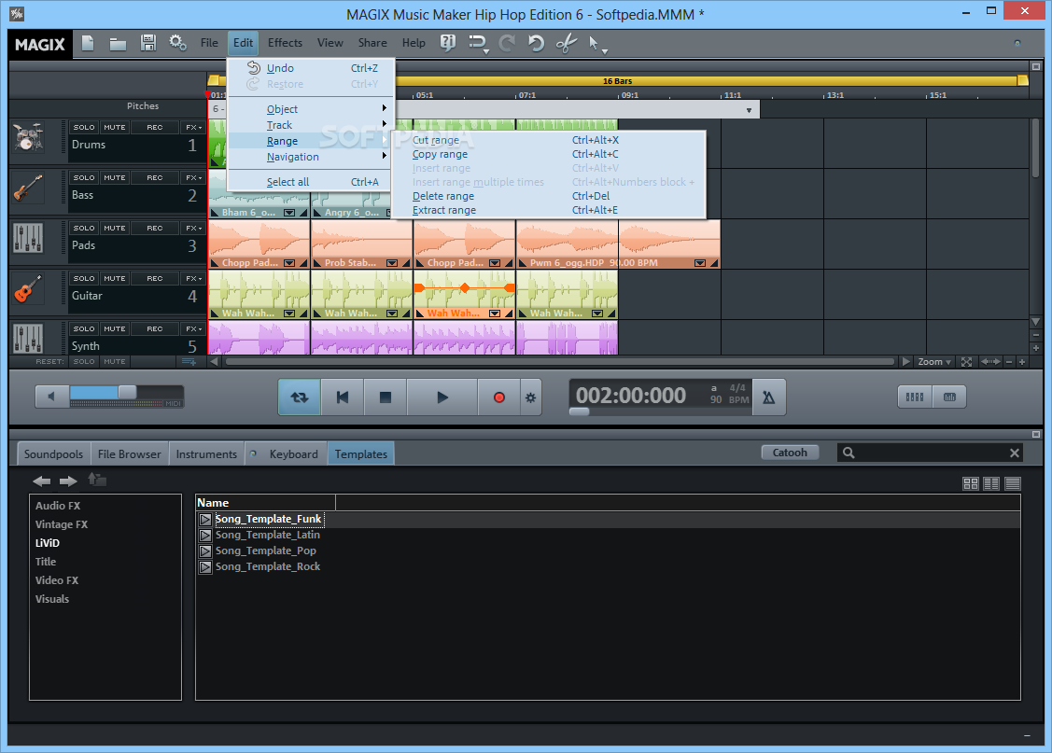
Task: Solo the Pads track
Action: pos(84,228)
